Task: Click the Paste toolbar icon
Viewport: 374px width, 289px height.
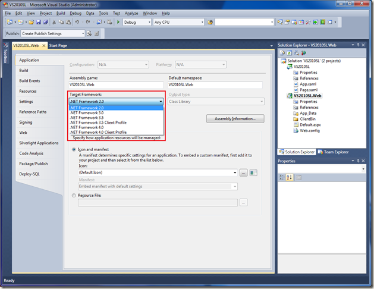Action: pyautogui.click(x=68, y=22)
